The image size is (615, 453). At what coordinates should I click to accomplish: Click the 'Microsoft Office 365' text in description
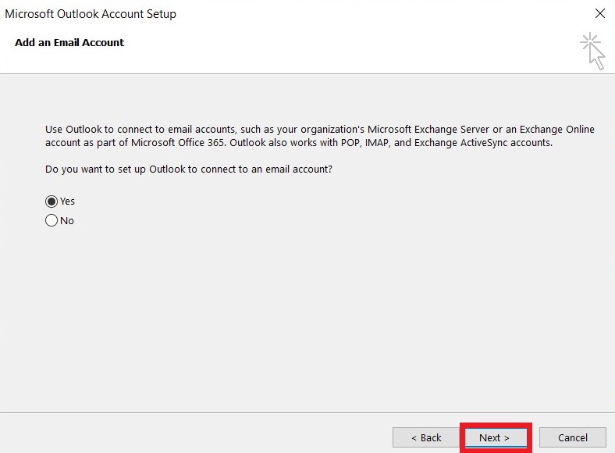point(178,142)
